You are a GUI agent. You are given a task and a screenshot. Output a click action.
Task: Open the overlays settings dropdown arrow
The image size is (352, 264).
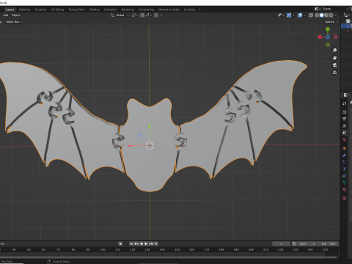click(x=304, y=15)
